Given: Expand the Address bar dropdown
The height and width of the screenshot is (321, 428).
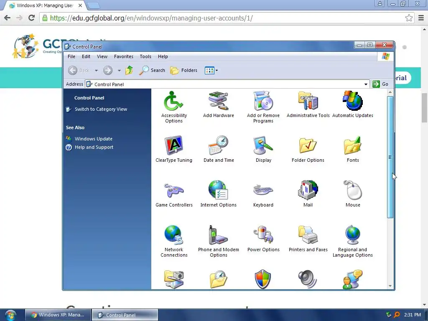Looking at the screenshot, I should [x=366, y=84].
